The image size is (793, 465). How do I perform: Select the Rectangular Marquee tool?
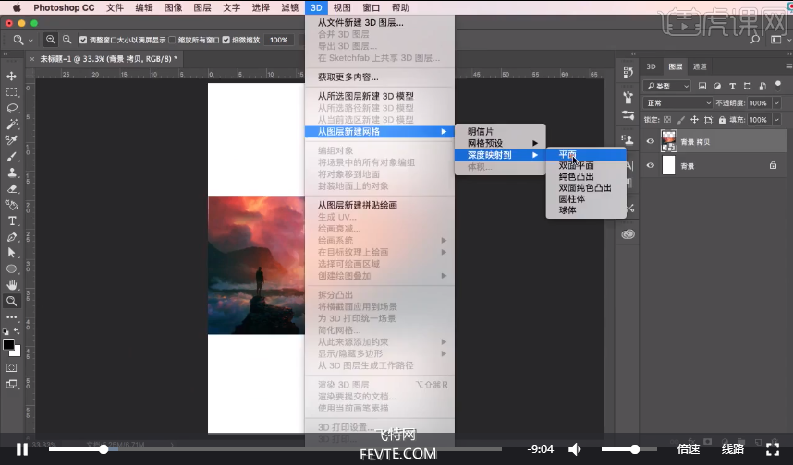click(11, 92)
